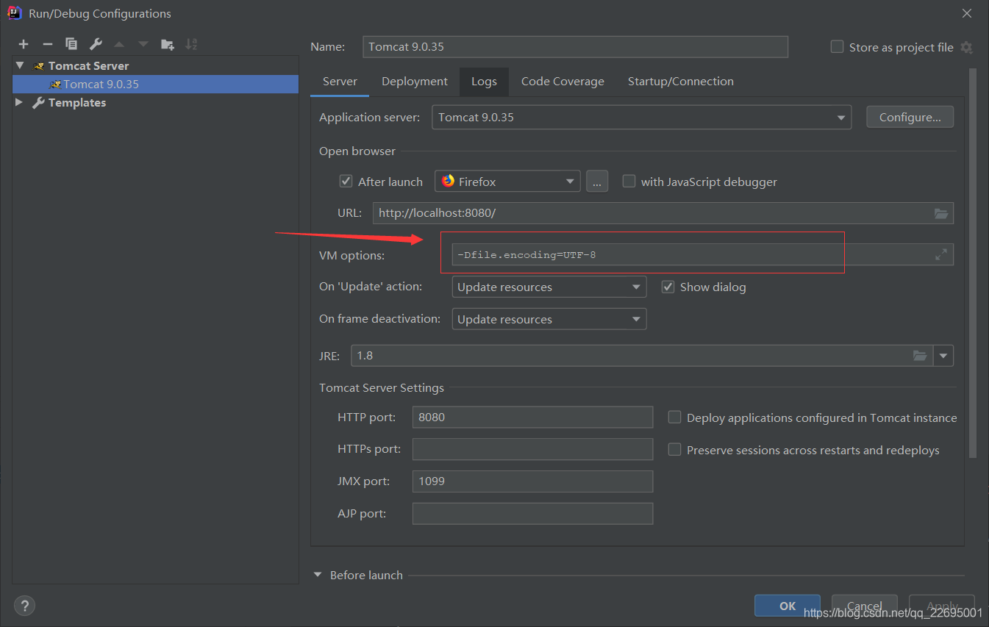Viewport: 989px width, 627px height.
Task: Open edit templates wrench icon
Action: 96,44
